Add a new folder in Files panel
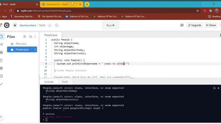Viewport: 221px width, 124px height. [30, 37]
